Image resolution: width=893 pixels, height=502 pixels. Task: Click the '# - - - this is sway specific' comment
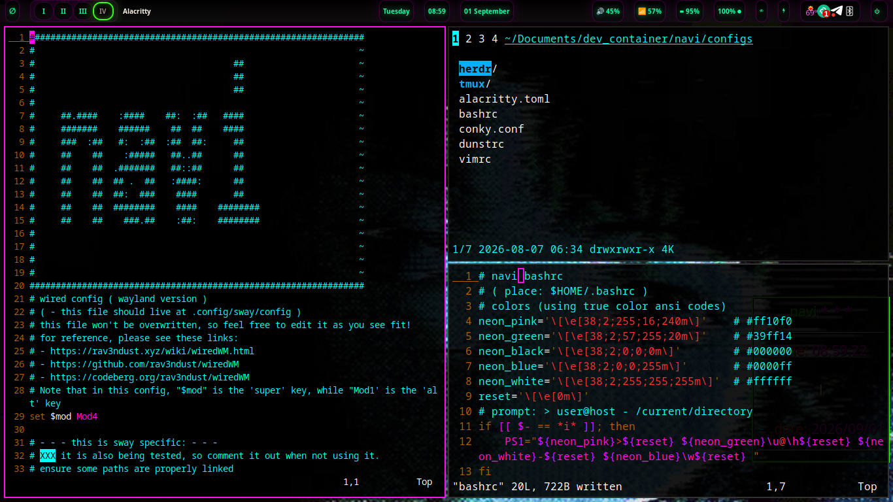pos(124,443)
